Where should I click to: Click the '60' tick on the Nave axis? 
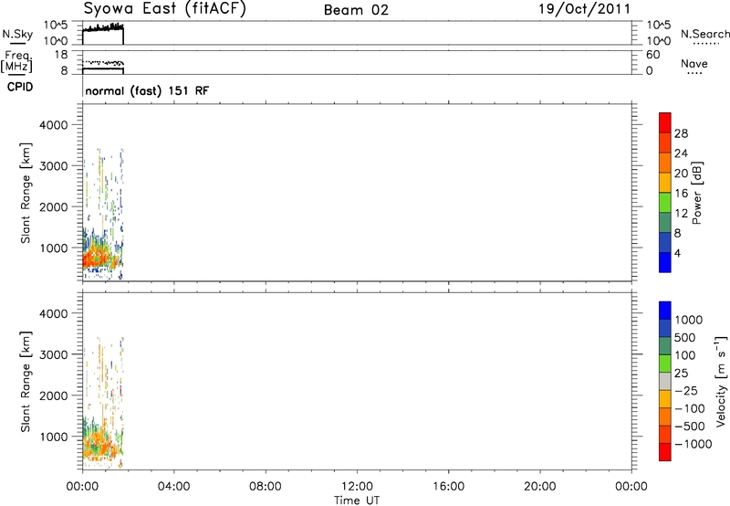(x=652, y=55)
